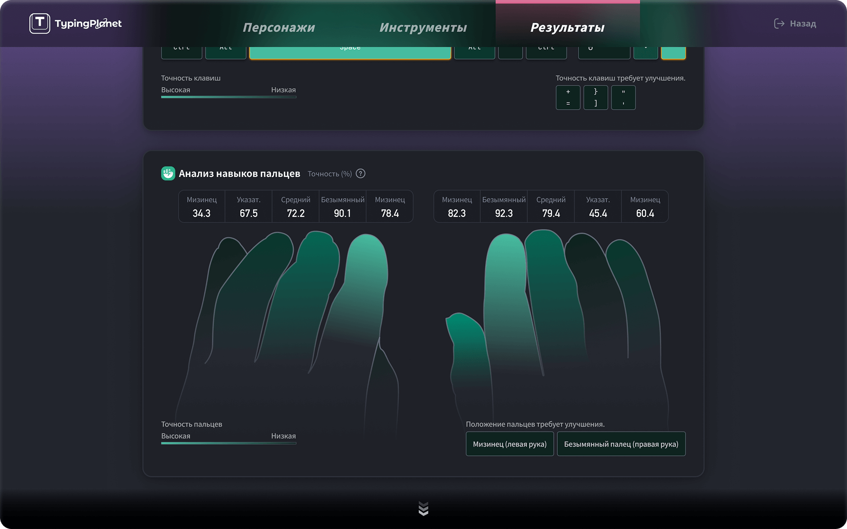
Task: Open the Персонажи tab
Action: click(279, 28)
